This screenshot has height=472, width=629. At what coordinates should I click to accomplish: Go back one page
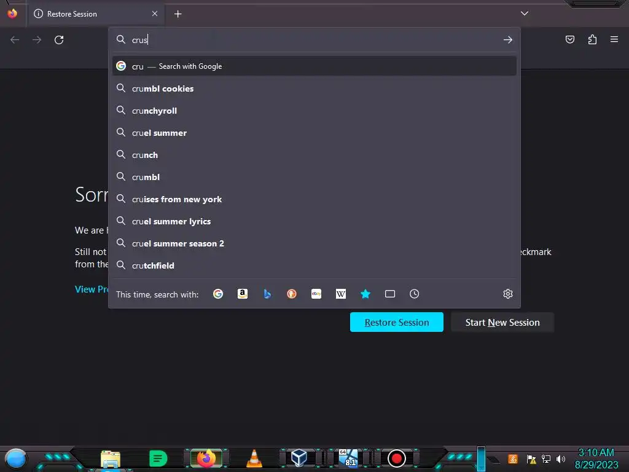pos(15,40)
